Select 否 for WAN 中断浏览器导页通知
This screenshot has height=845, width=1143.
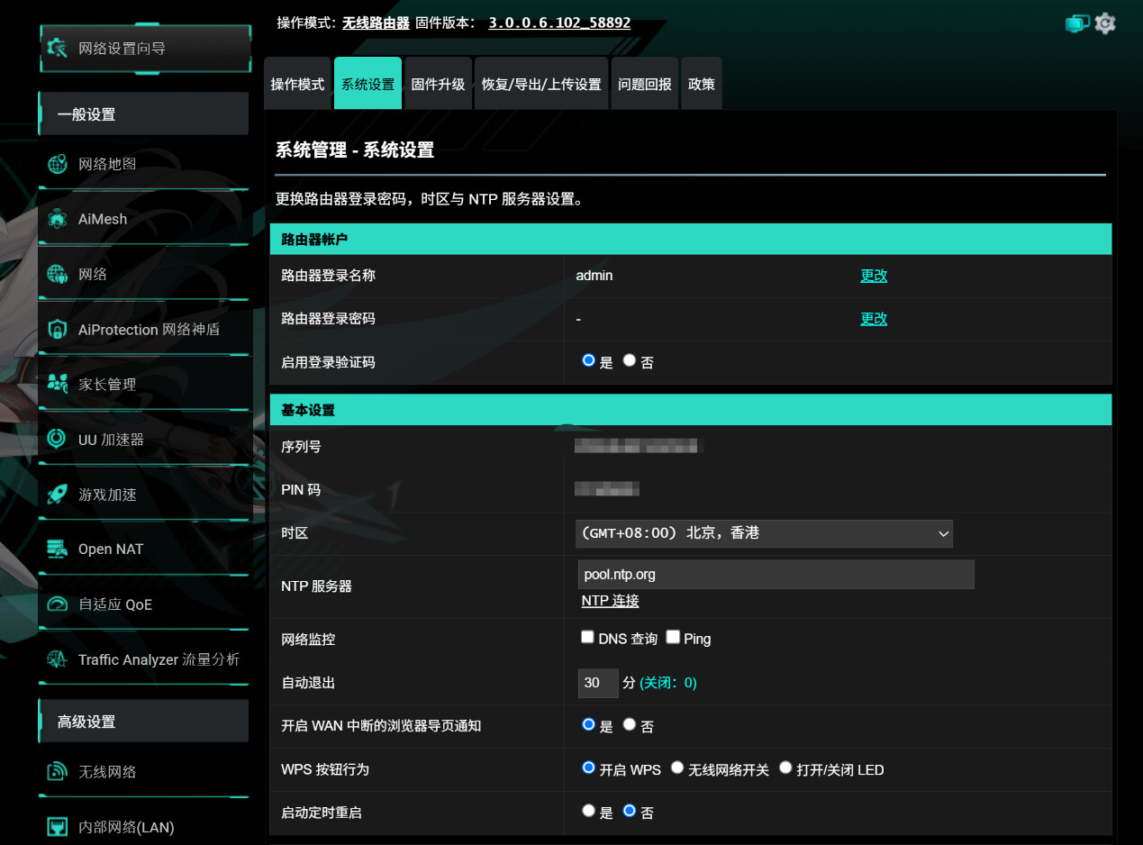[630, 724]
